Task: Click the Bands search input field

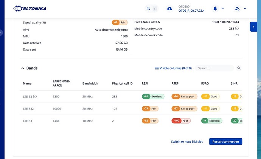Action: tap(214, 68)
